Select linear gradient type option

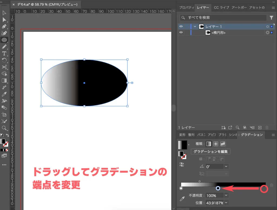point(209,144)
